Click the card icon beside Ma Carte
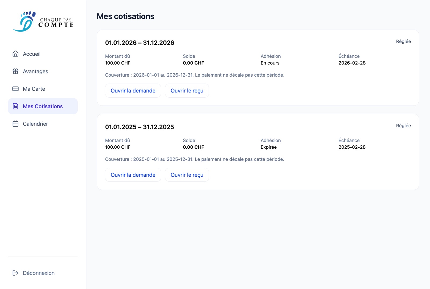 (x=16, y=89)
